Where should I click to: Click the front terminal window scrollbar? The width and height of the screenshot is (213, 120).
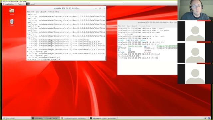106,58
